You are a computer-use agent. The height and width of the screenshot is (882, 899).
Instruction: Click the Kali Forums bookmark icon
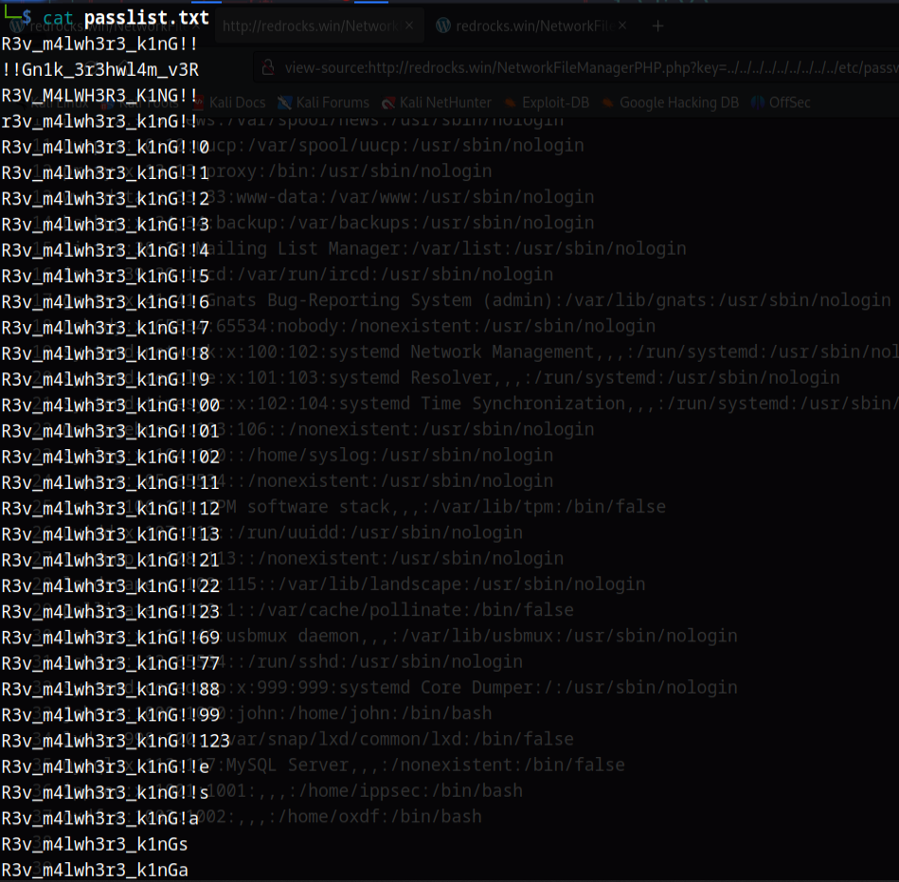click(x=285, y=102)
